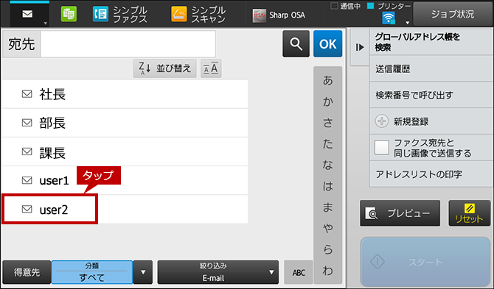Focus the destination address input field

click(x=128, y=44)
